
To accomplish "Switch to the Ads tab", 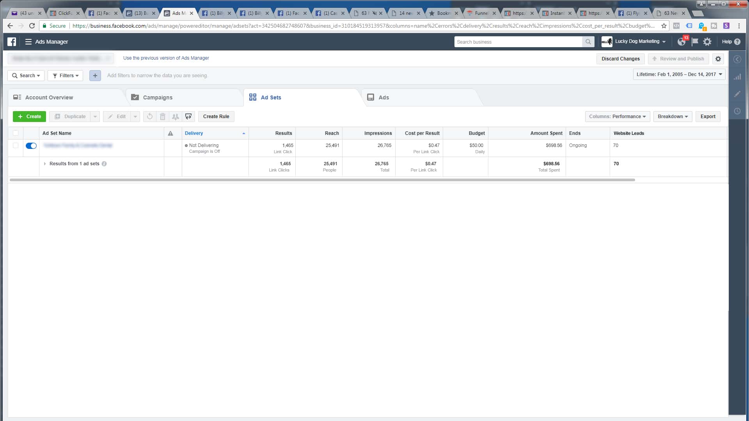I will pyautogui.click(x=383, y=97).
